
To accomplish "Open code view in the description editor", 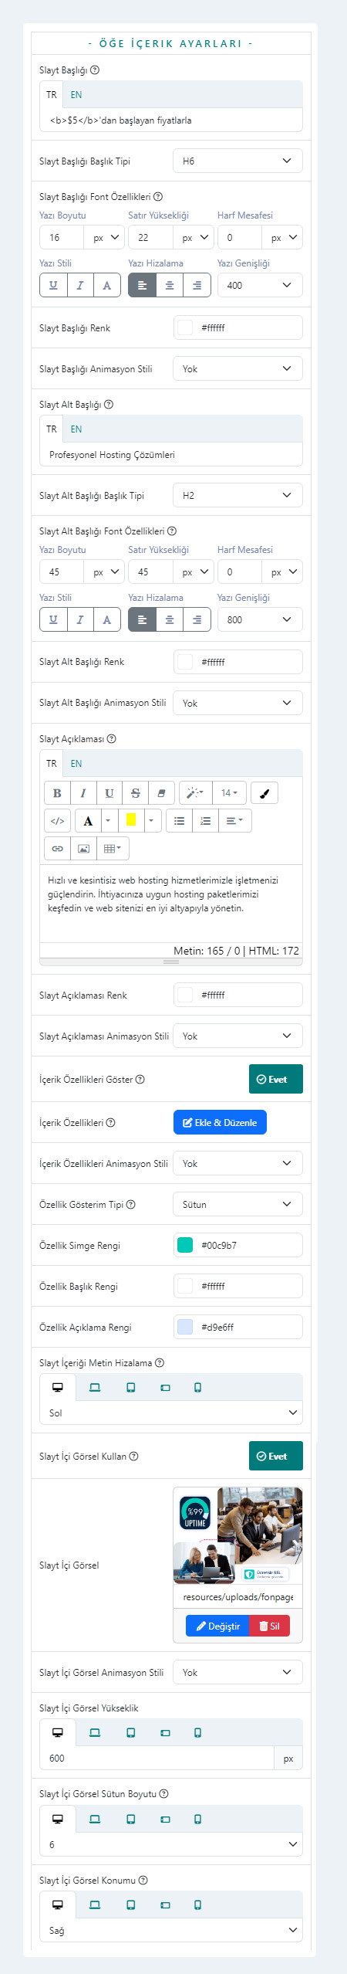I will tap(57, 820).
